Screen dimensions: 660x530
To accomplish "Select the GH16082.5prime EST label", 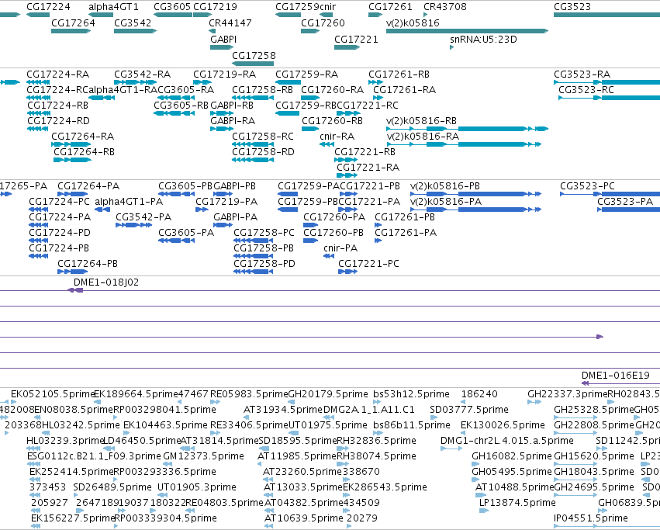I will tap(511, 456).
